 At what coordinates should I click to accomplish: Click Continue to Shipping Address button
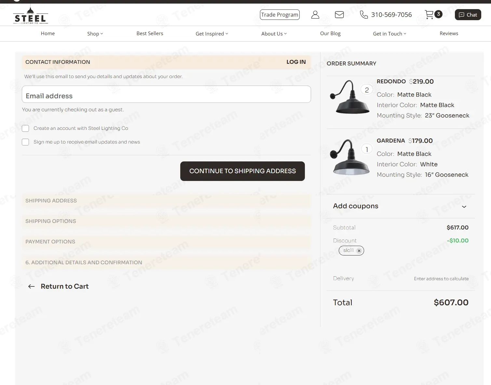(x=242, y=171)
